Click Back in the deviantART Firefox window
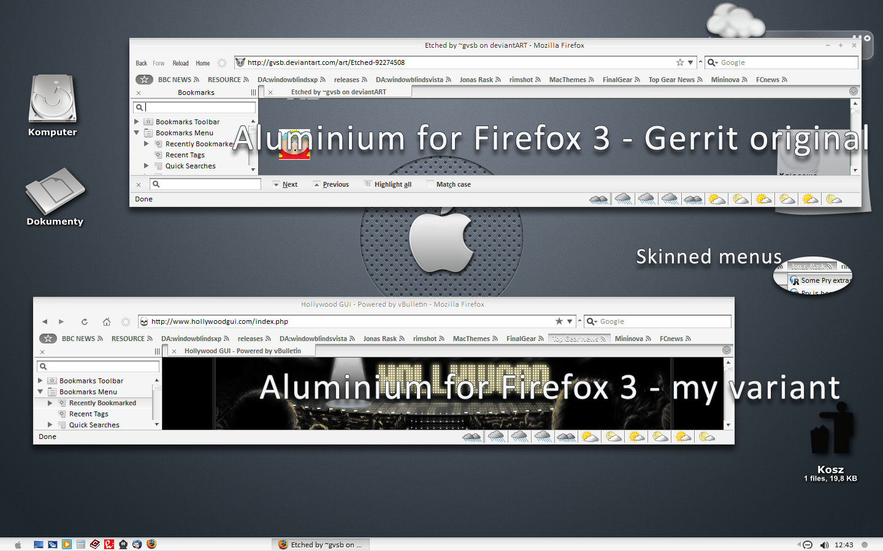Image resolution: width=883 pixels, height=551 pixels. (141, 63)
